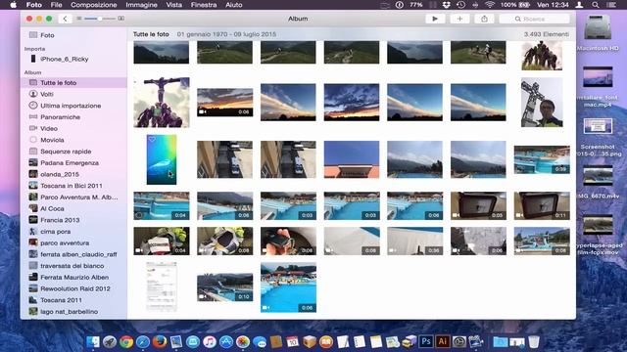The height and width of the screenshot is (352, 627).
Task: Select iPhone_6_Ricky import device
Action: coord(64,59)
